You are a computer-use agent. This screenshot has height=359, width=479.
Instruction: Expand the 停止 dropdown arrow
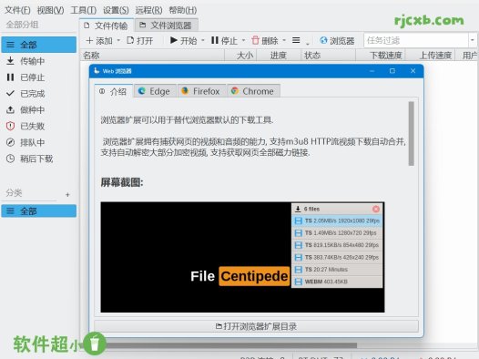tap(243, 40)
